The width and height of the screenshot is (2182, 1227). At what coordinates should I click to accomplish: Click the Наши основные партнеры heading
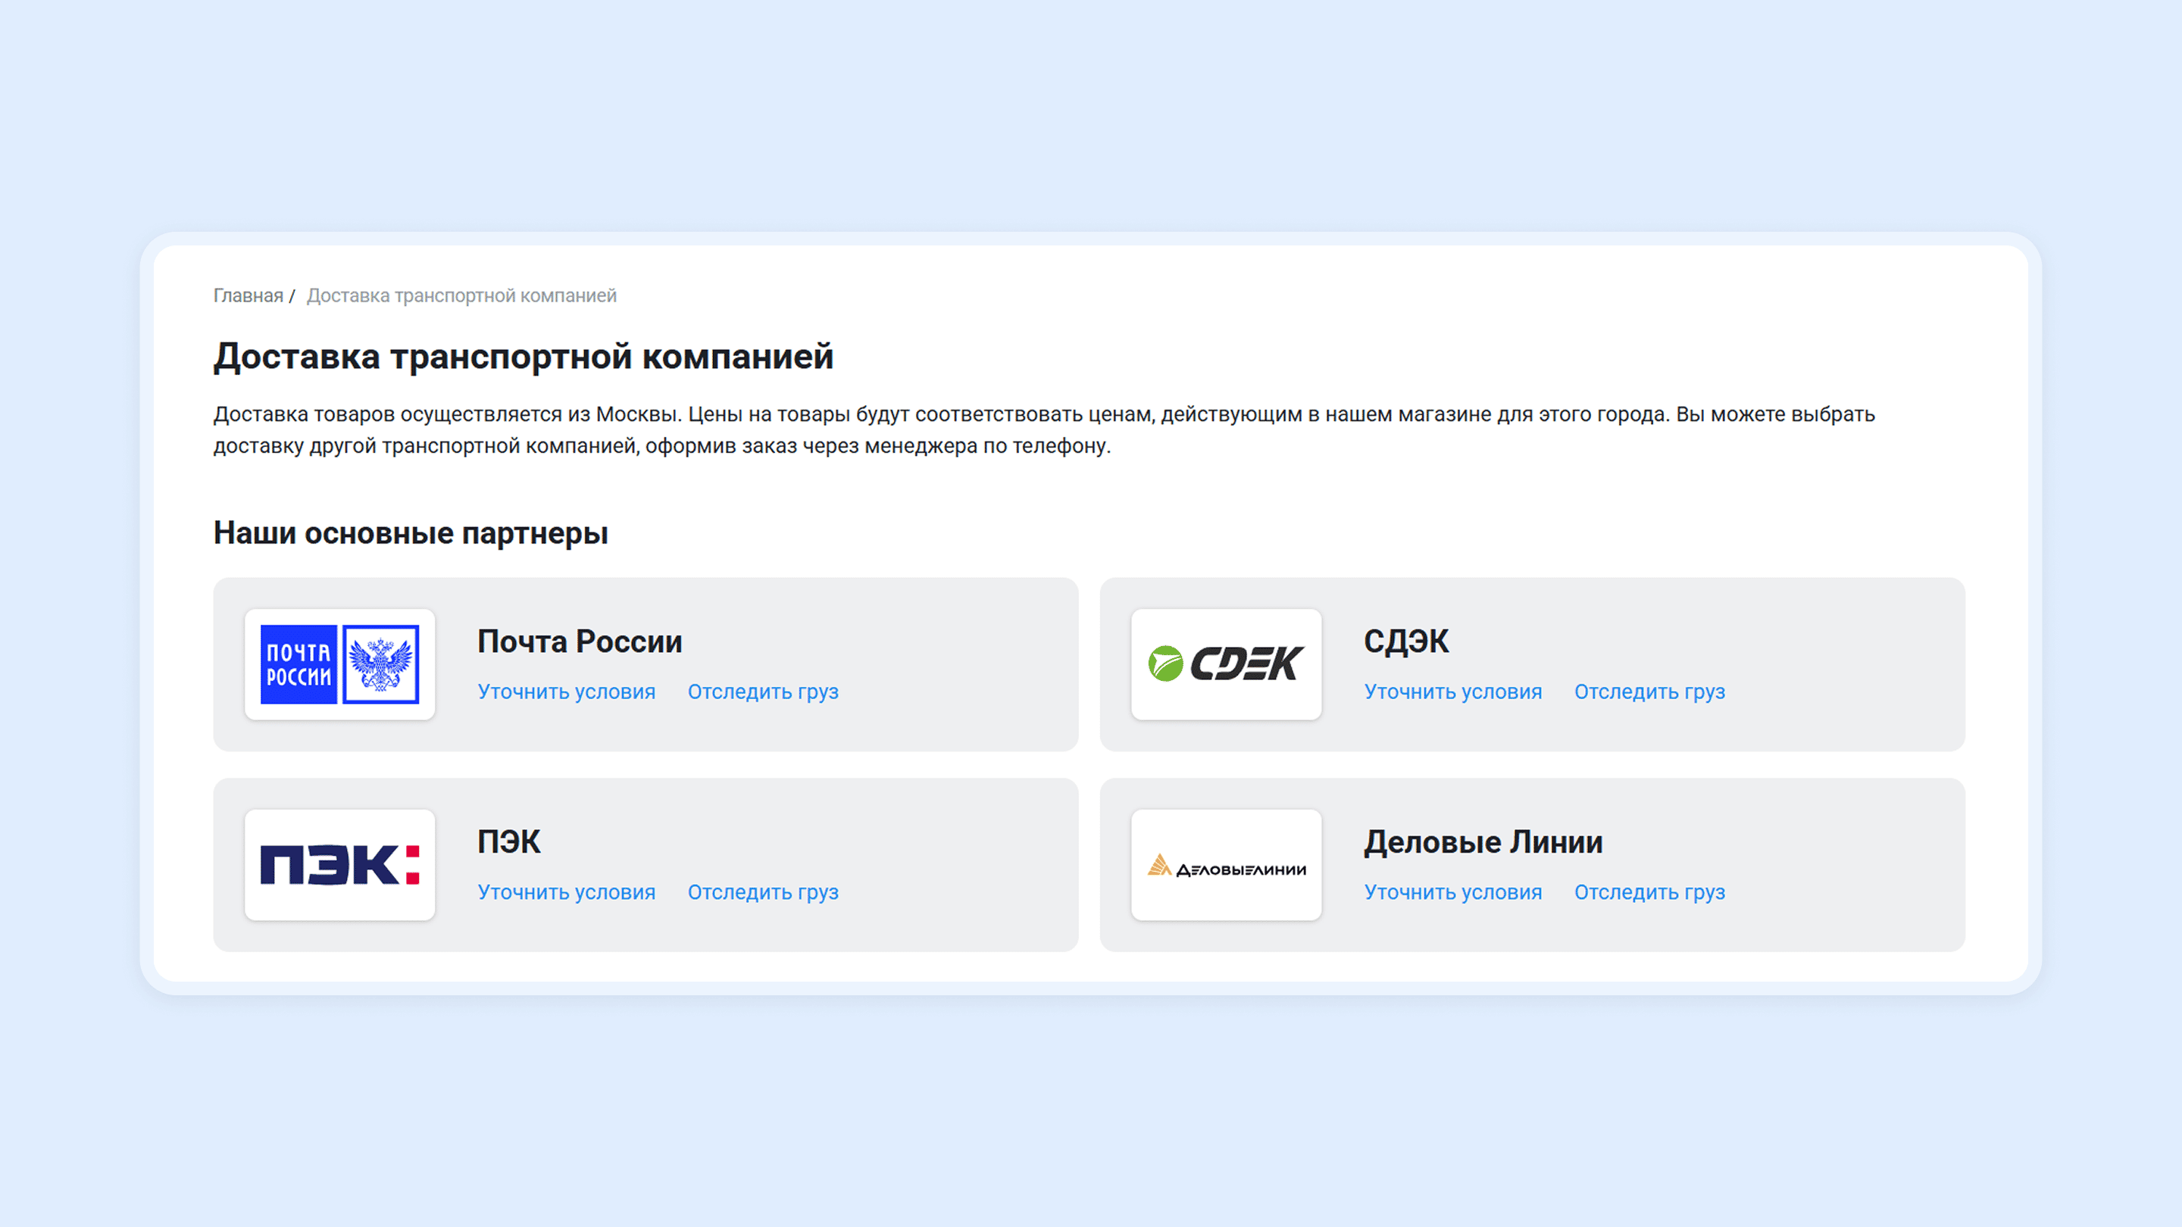click(411, 532)
